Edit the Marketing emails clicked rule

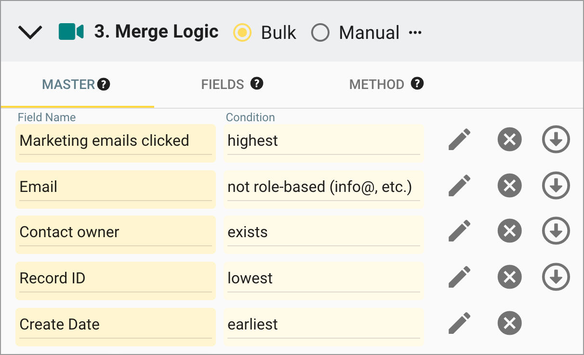coord(459,139)
